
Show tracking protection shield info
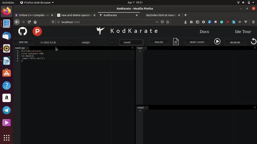(x=53, y=22)
